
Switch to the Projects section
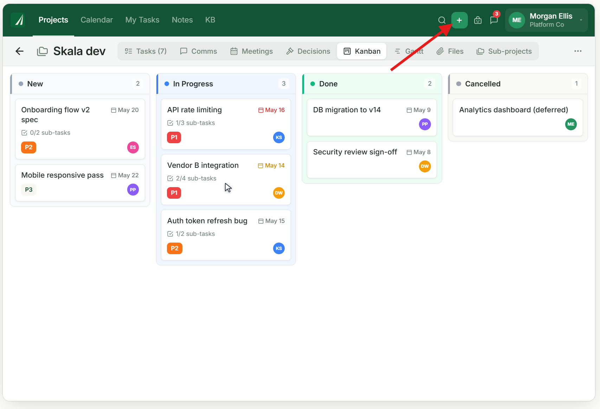pyautogui.click(x=53, y=20)
